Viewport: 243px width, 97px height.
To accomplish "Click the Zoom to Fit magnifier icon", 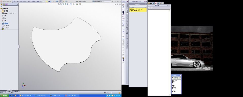I will click(x=59, y=4).
